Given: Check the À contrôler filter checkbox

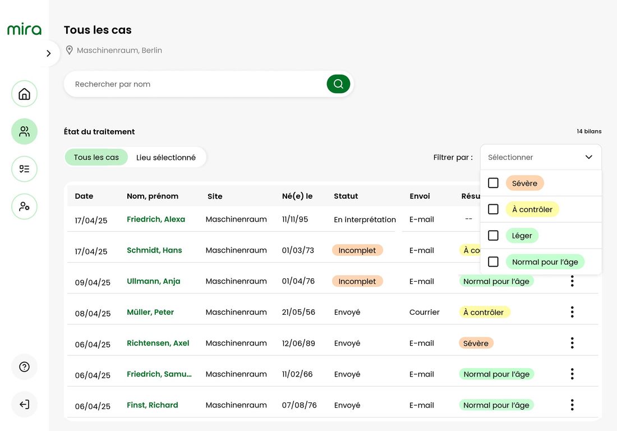Looking at the screenshot, I should tap(493, 209).
